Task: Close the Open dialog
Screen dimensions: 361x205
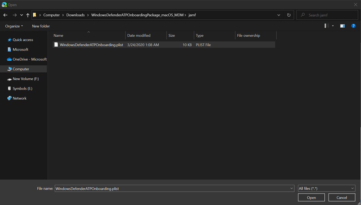Action: (x=356, y=5)
